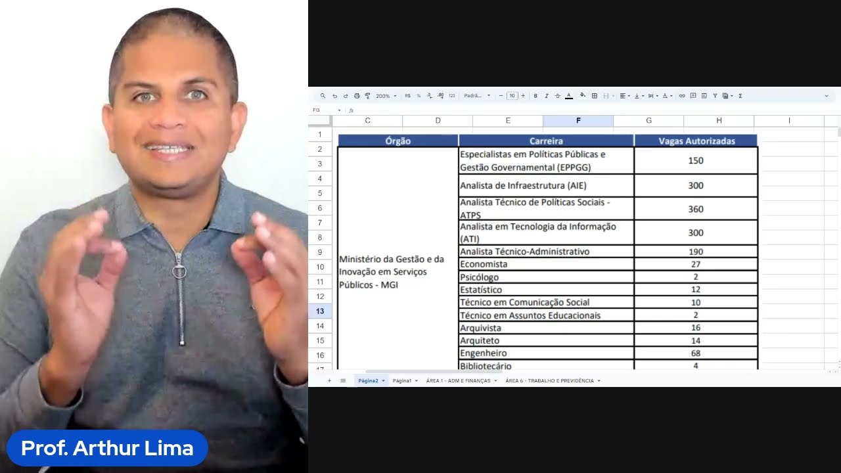Select the Ministério da Gestão MGI cell

398,258
